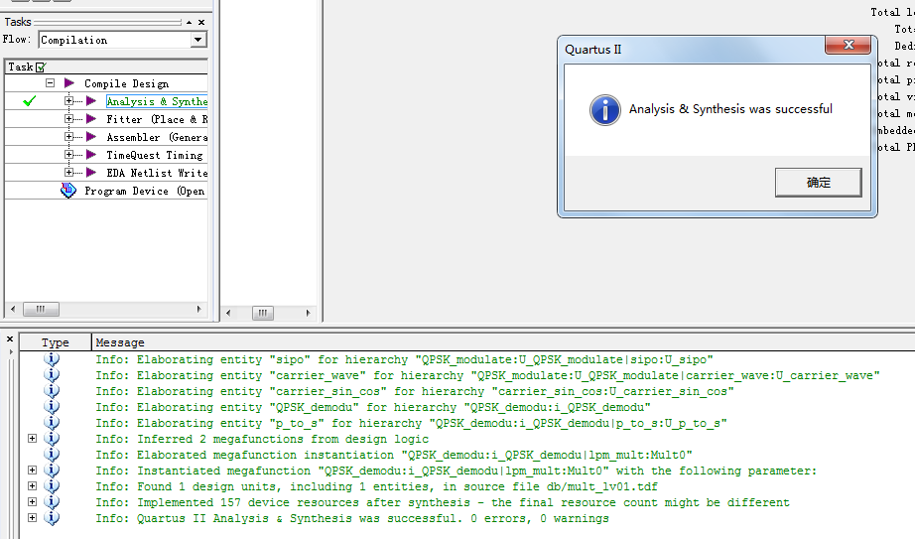
Task: Click info icon of 'Elaborated megafunction instantiation' message
Action: (x=52, y=454)
